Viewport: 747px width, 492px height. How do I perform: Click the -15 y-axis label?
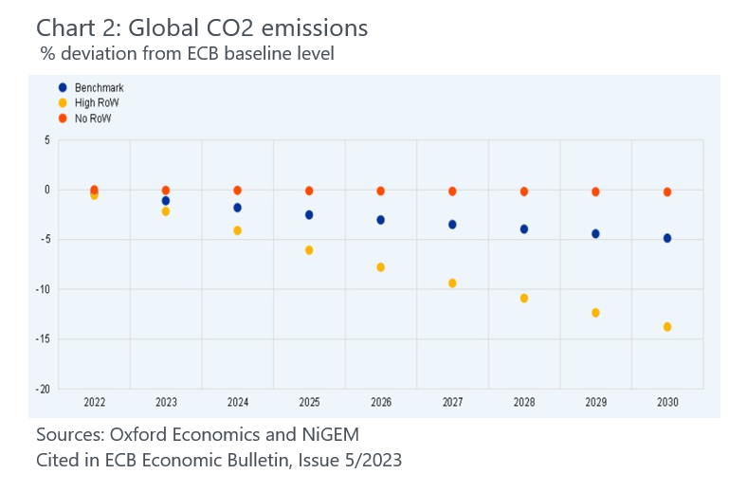[44, 339]
